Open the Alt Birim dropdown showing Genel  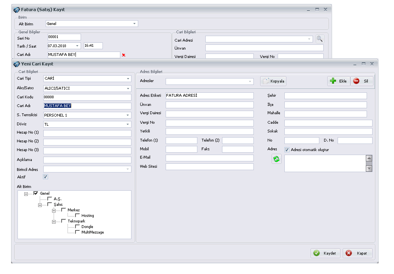pyautogui.click(x=134, y=24)
